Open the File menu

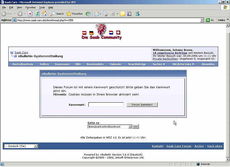point(4,7)
